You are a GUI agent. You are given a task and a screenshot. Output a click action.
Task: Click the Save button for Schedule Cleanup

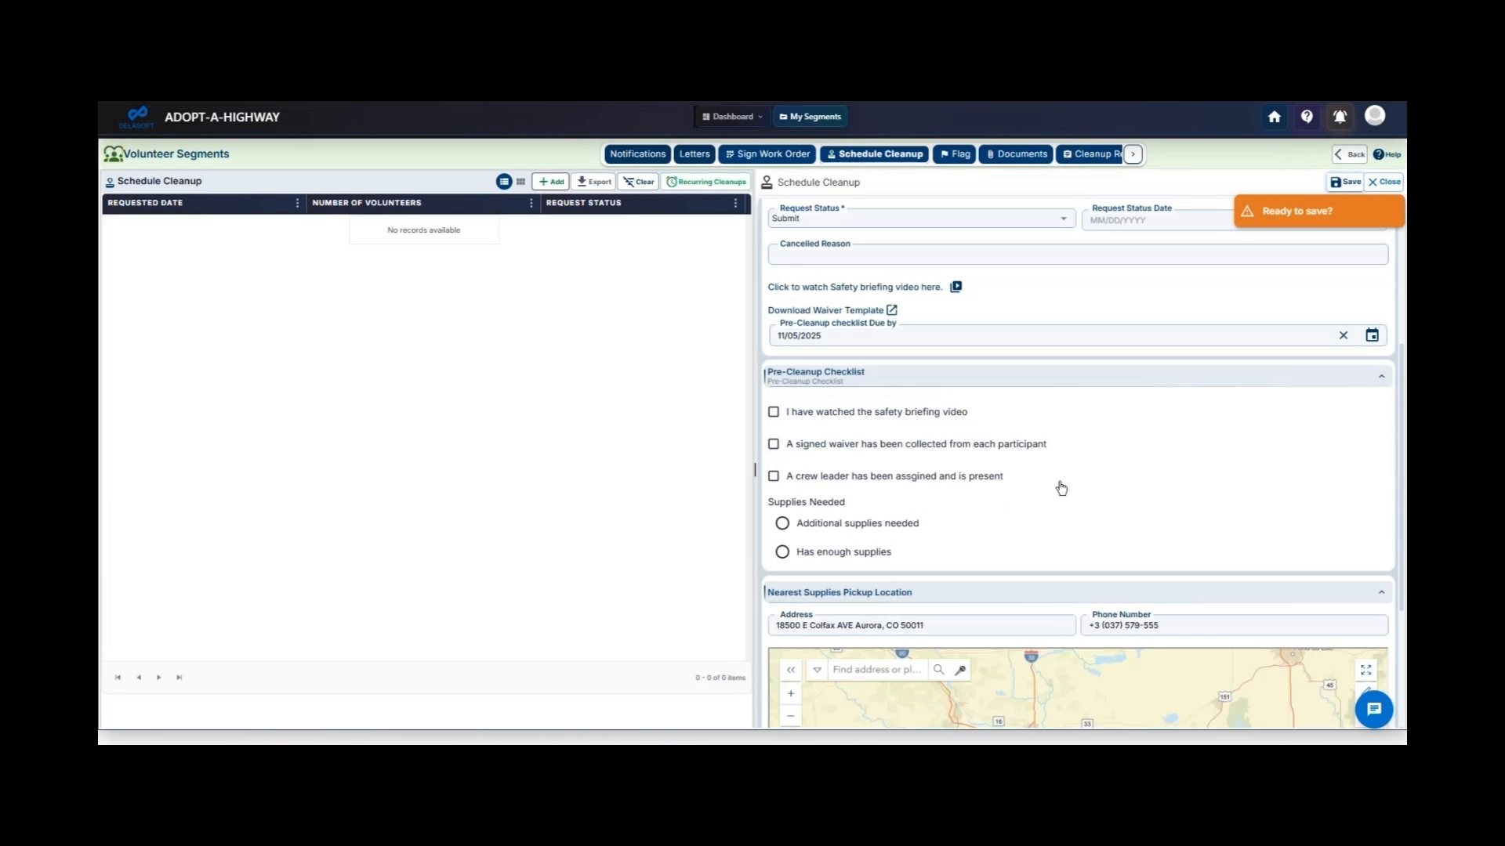click(x=1344, y=182)
